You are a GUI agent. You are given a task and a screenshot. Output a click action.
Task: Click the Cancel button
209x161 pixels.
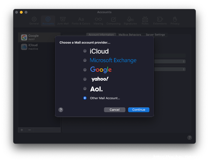point(115,110)
